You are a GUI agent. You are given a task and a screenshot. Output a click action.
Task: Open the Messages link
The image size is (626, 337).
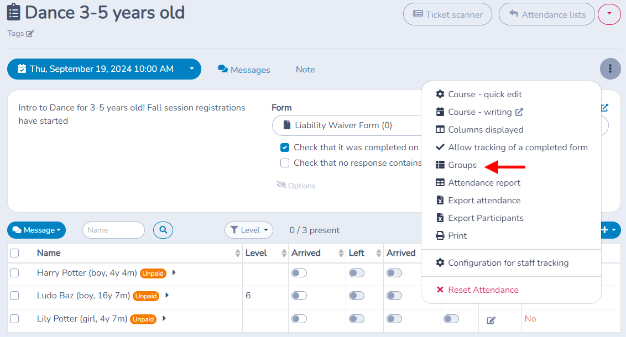[x=244, y=70]
